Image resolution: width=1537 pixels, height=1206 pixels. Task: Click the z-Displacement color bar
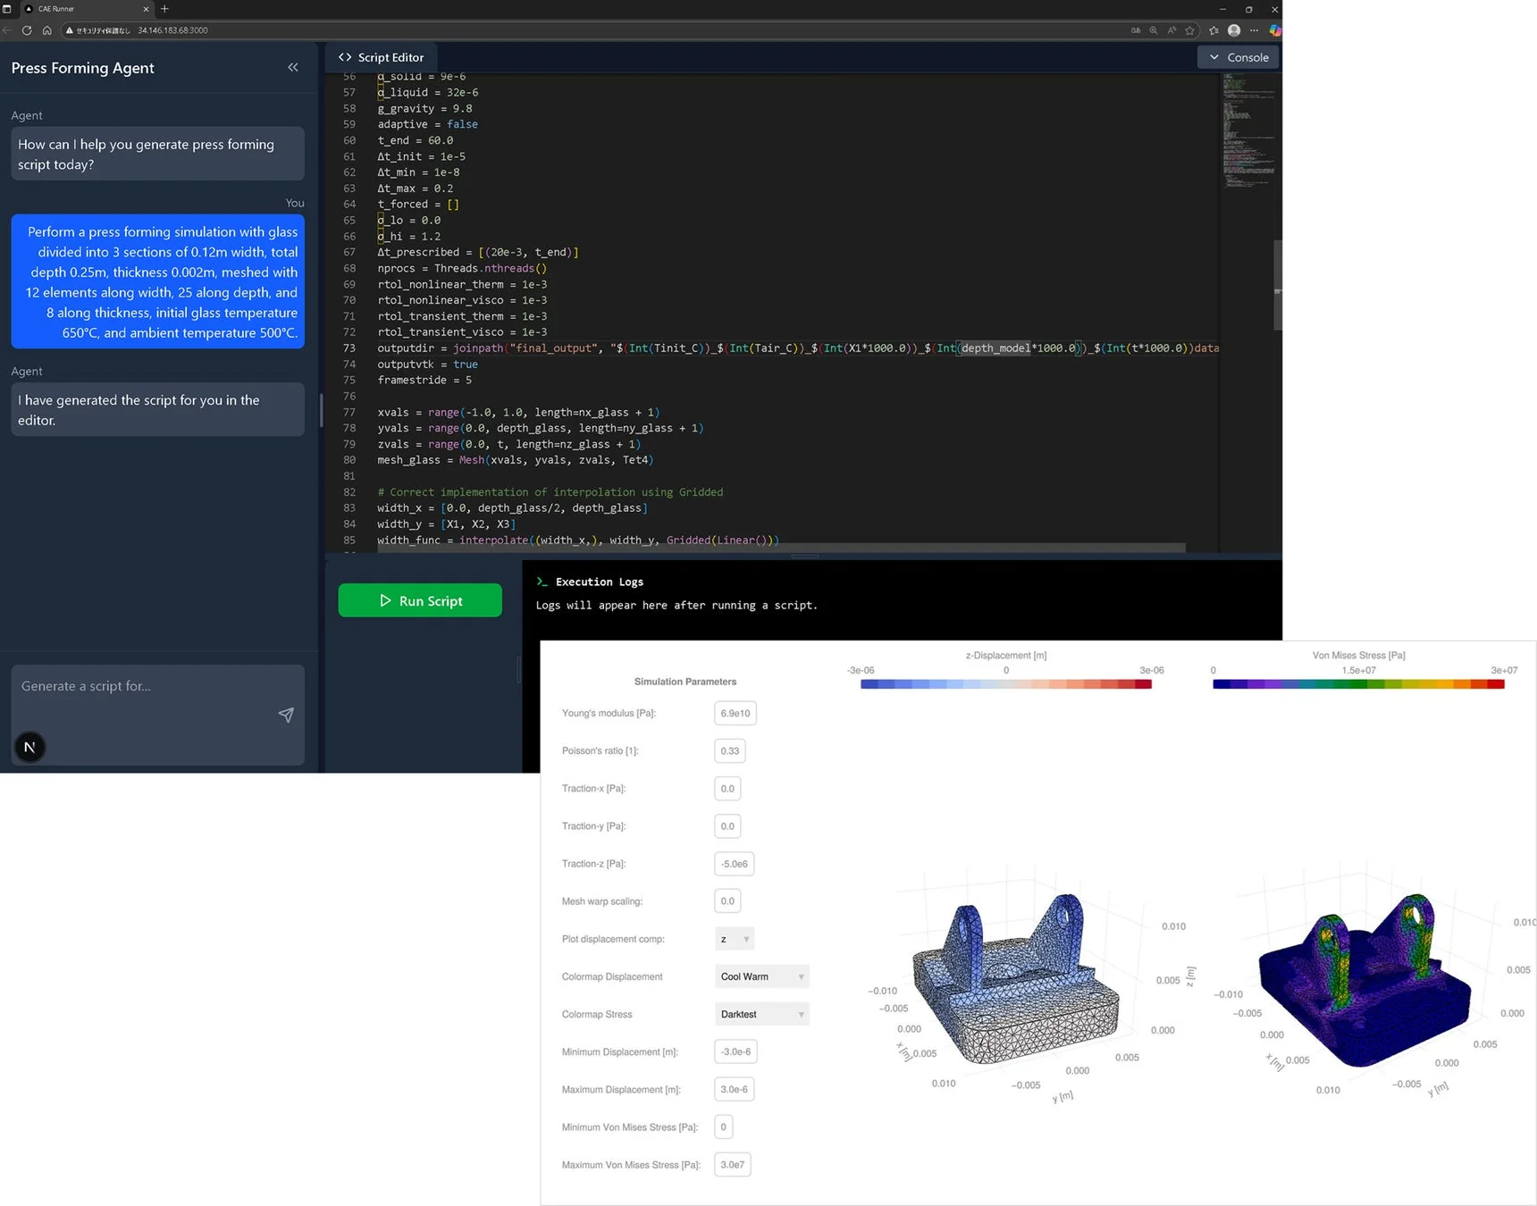[x=1005, y=683]
